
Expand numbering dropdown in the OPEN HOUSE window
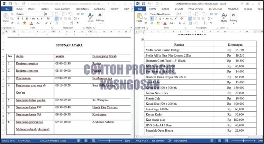199,14
